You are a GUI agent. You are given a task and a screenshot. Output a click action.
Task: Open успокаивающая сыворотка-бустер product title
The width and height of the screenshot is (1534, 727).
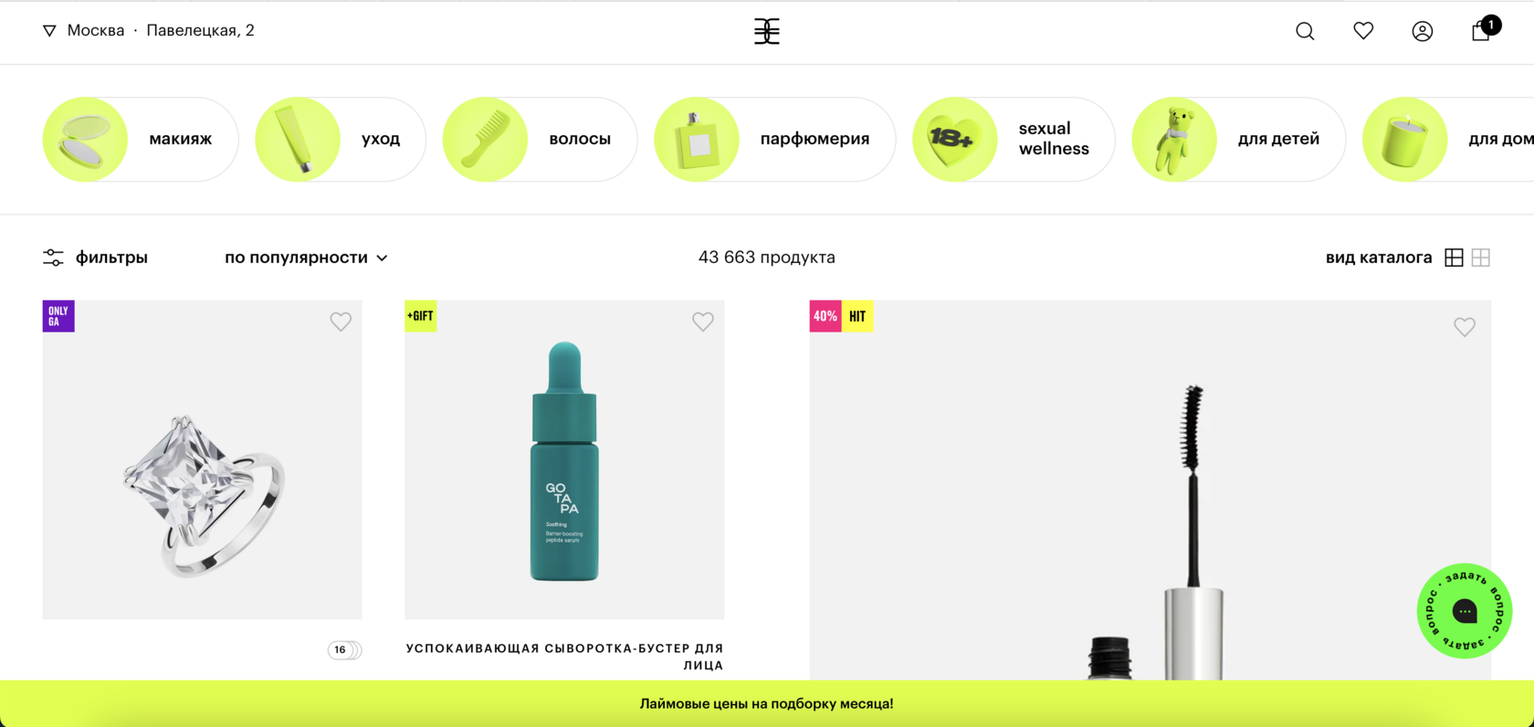pos(564,656)
